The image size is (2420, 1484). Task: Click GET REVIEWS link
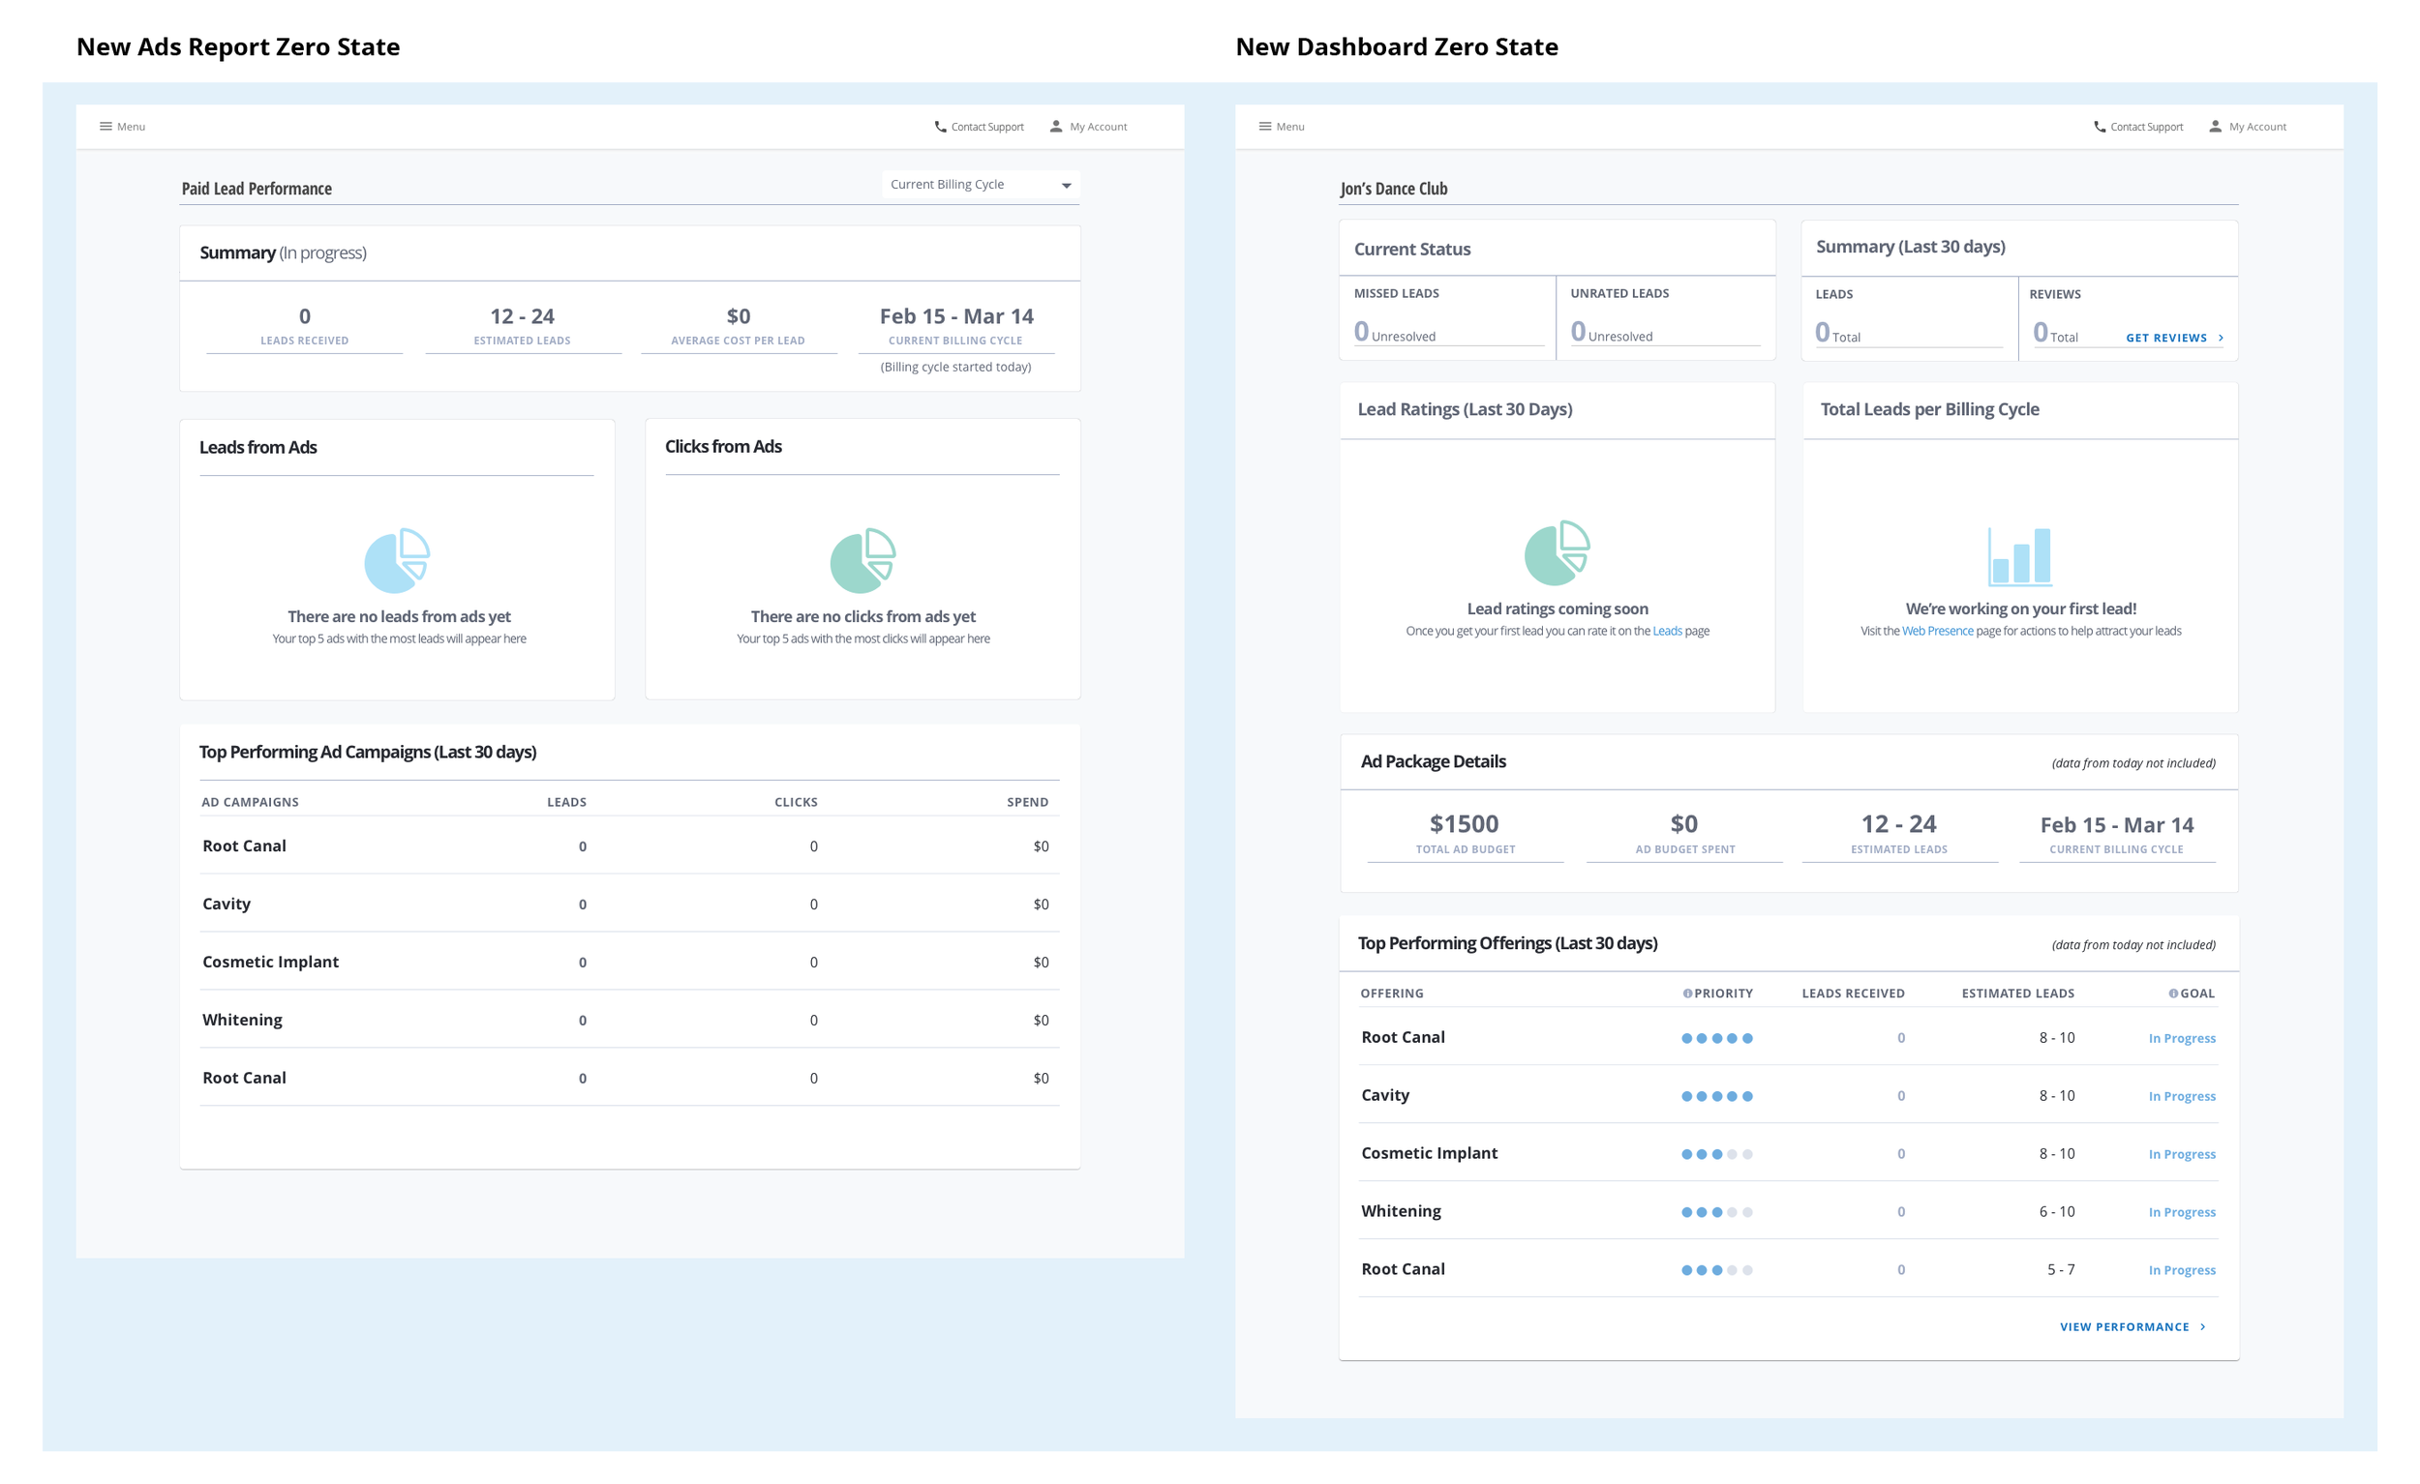pyautogui.click(x=2166, y=338)
